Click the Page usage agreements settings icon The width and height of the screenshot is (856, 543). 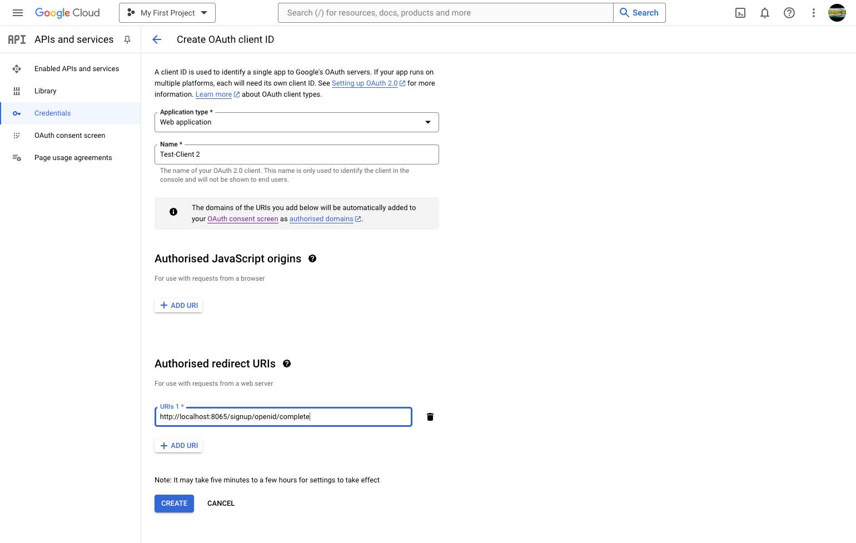(17, 158)
